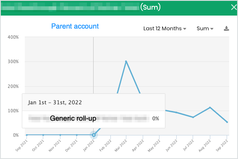Click the Apr 2022 axis label
The width and height of the screenshot is (238, 159).
click(x=138, y=146)
